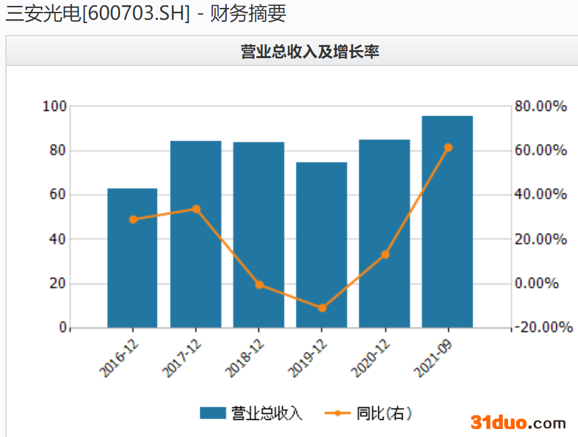
Task: Click the 同比(右) legend label
Action: click(384, 413)
